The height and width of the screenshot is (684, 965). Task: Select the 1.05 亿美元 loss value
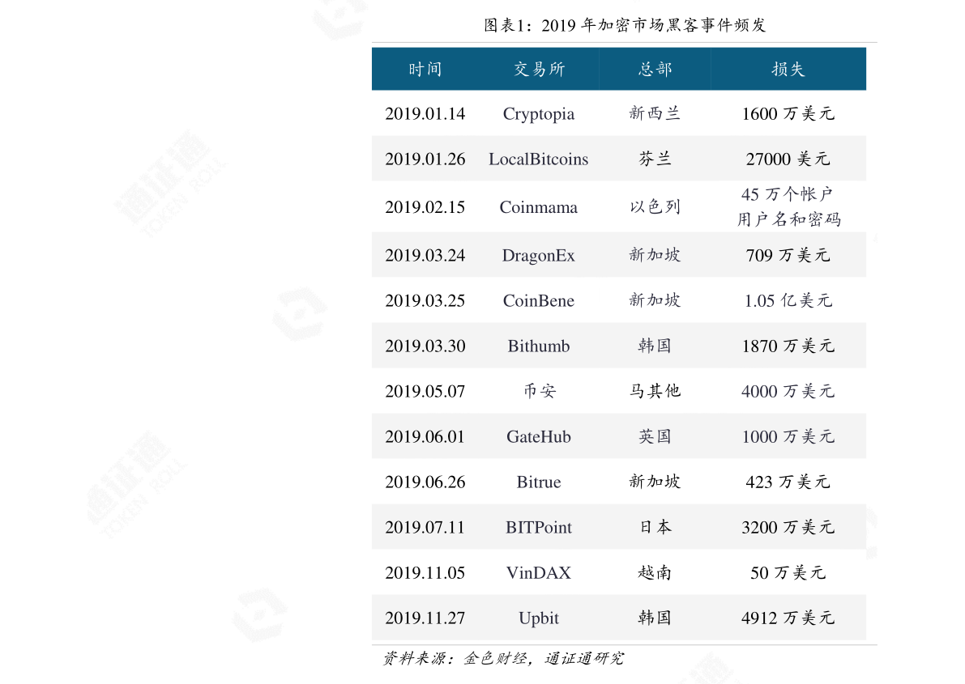pos(788,300)
